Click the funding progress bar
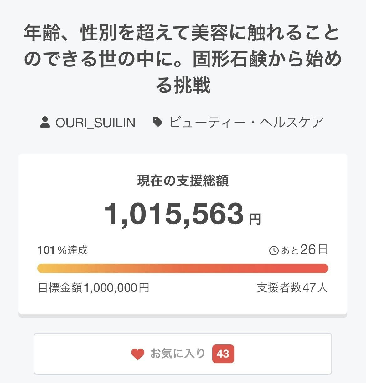Screen dimensions: 366x383 (x=183, y=269)
